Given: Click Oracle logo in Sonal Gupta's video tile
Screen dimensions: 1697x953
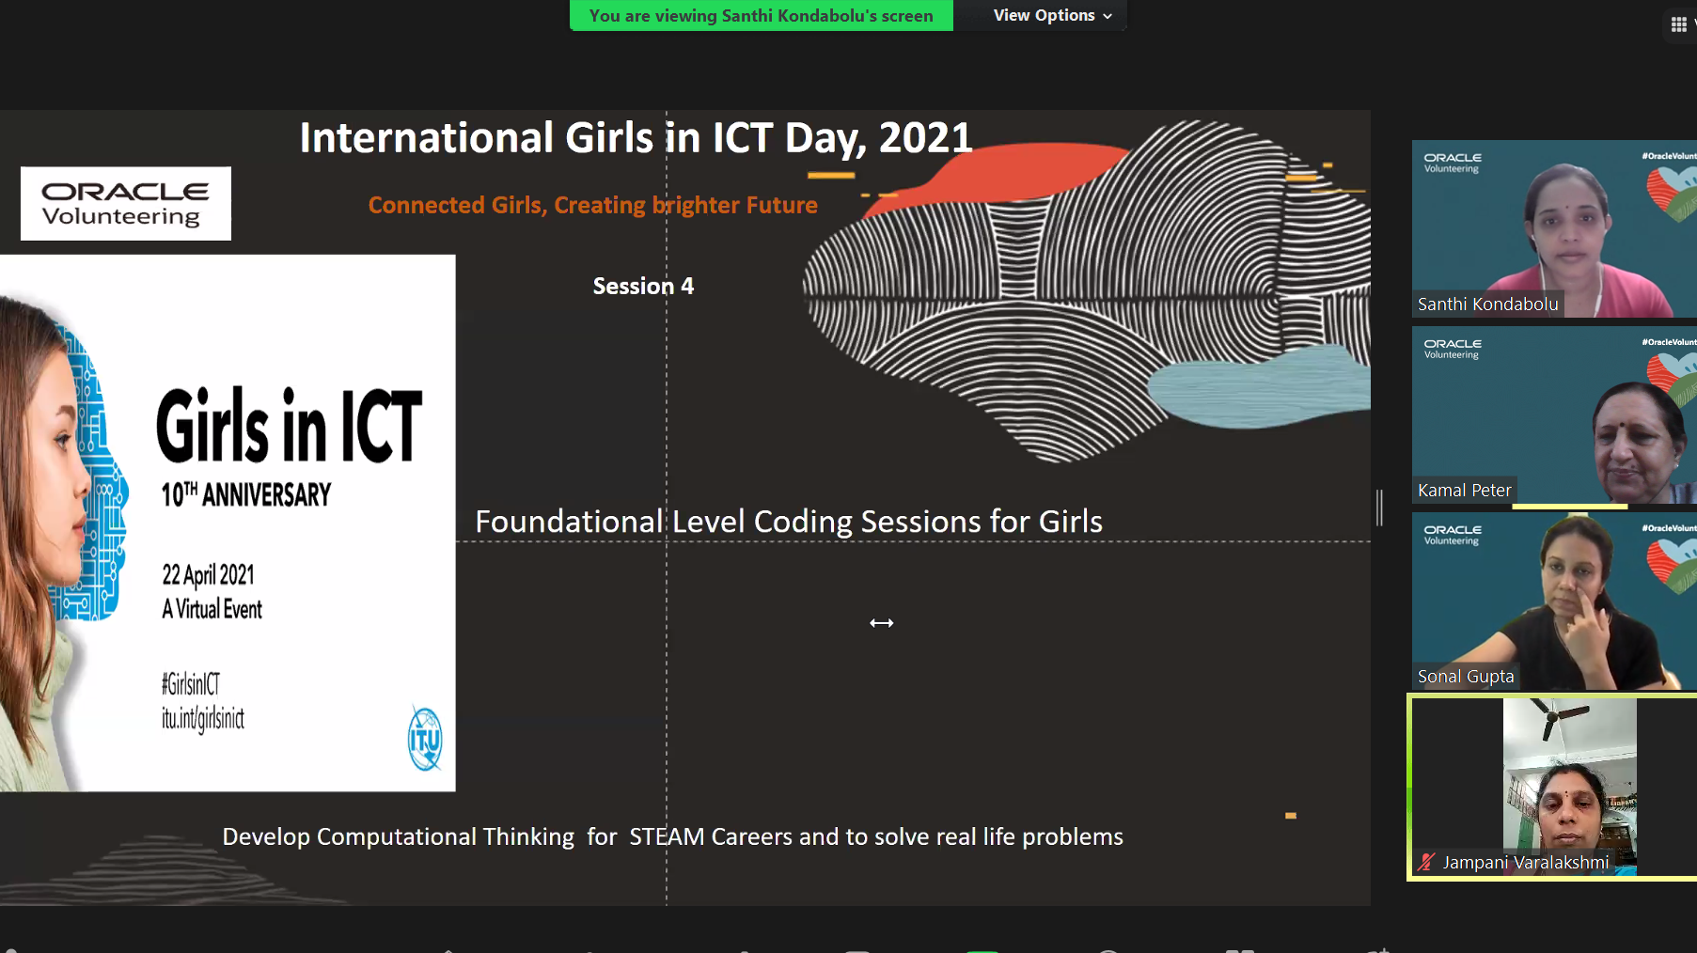Looking at the screenshot, I should coord(1452,534).
